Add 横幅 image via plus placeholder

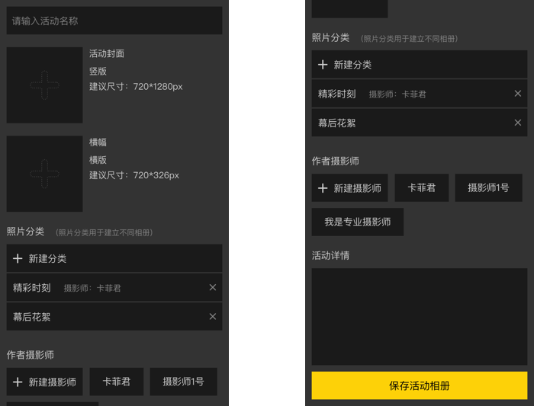pos(44,174)
